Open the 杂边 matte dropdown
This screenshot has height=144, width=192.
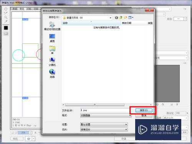180,19
